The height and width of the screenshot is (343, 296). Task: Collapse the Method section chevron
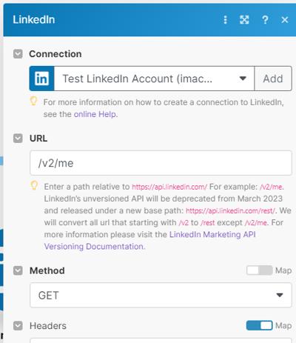[x=18, y=270]
